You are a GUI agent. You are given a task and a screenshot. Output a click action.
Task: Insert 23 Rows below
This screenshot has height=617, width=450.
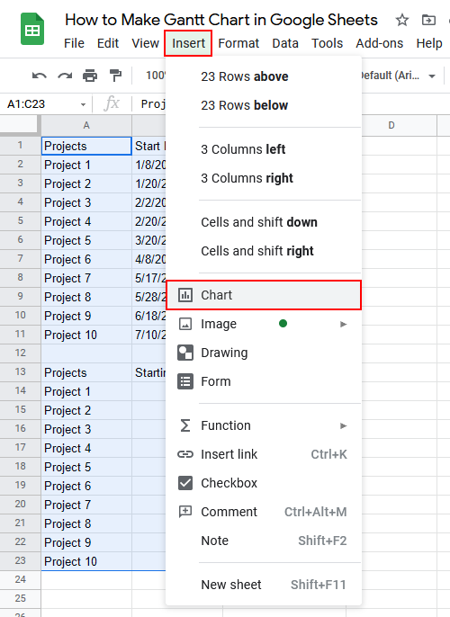coord(264,105)
